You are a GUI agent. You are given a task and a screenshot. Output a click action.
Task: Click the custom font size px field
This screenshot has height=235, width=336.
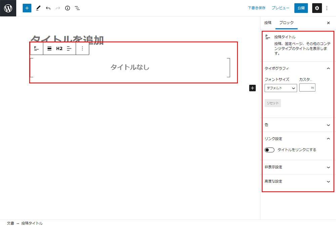coord(305,88)
